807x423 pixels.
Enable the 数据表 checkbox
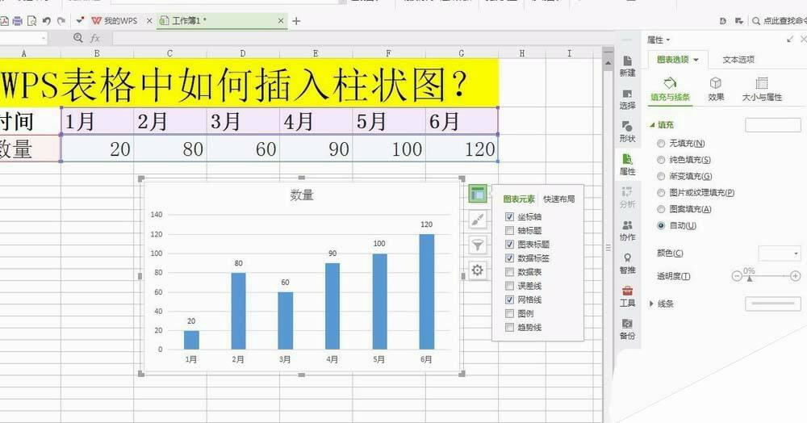(509, 272)
